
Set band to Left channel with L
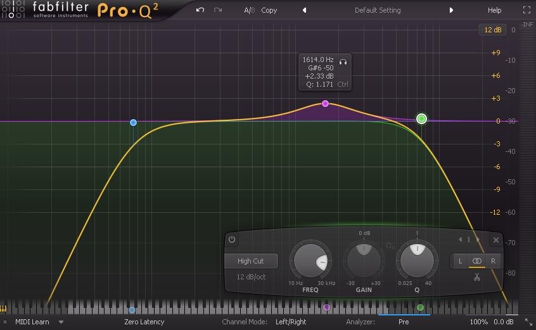coord(460,261)
